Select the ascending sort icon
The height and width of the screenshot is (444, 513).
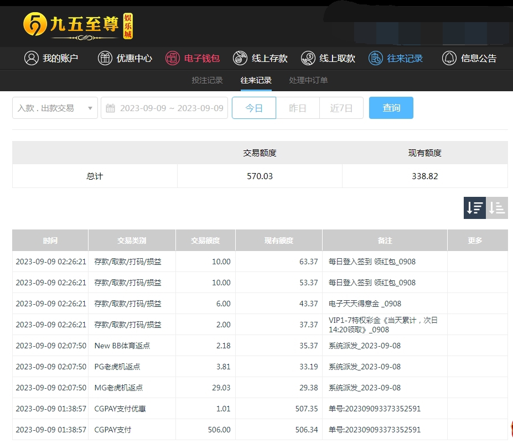pyautogui.click(x=496, y=207)
